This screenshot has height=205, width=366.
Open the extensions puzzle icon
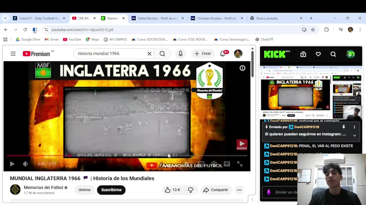coord(326,30)
